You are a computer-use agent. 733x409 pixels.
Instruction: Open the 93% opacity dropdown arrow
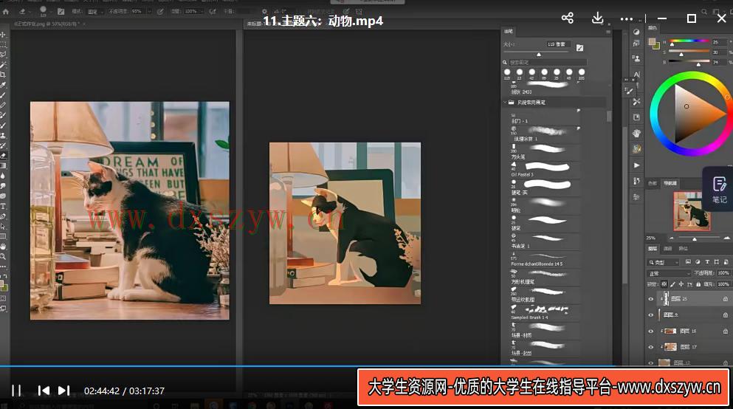pos(150,11)
